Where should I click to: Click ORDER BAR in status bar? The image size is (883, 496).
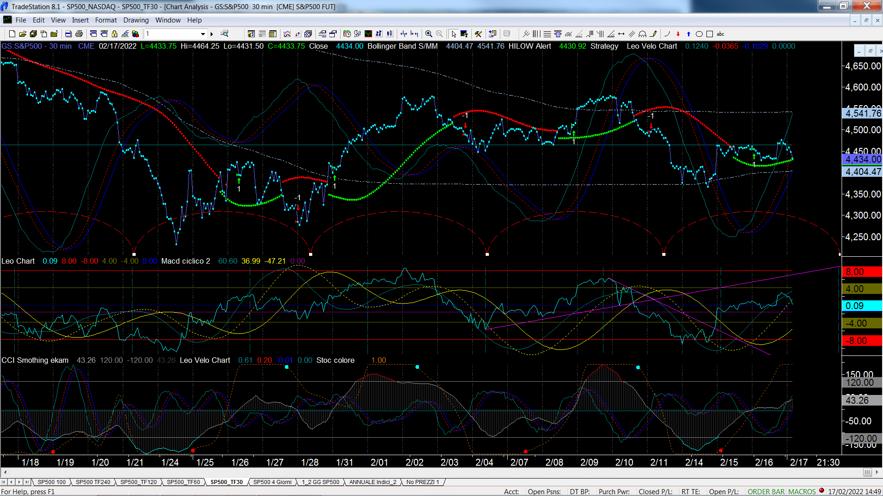pyautogui.click(x=766, y=491)
